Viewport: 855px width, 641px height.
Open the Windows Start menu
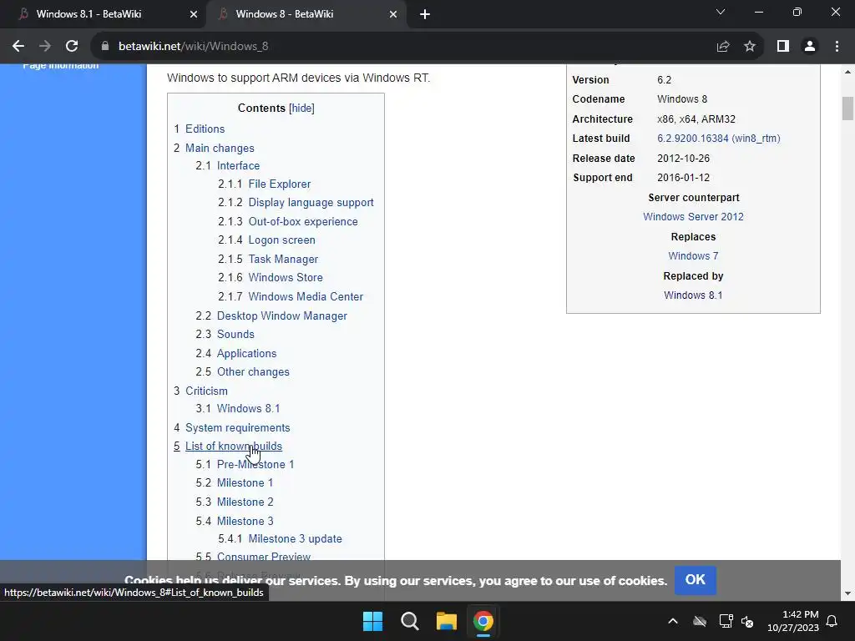[x=373, y=621]
